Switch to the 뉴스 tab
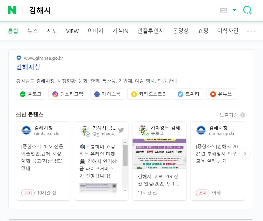The width and height of the screenshot is (263, 221). tap(32, 31)
